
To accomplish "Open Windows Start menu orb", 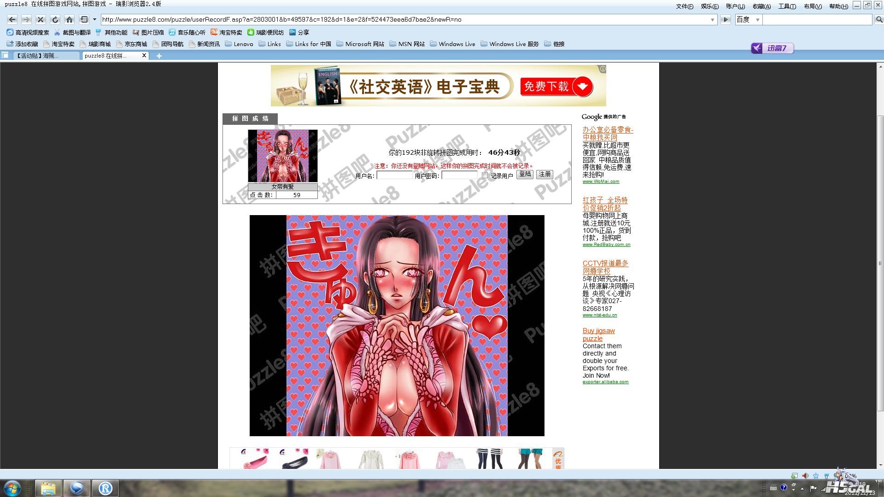I will pyautogui.click(x=12, y=488).
